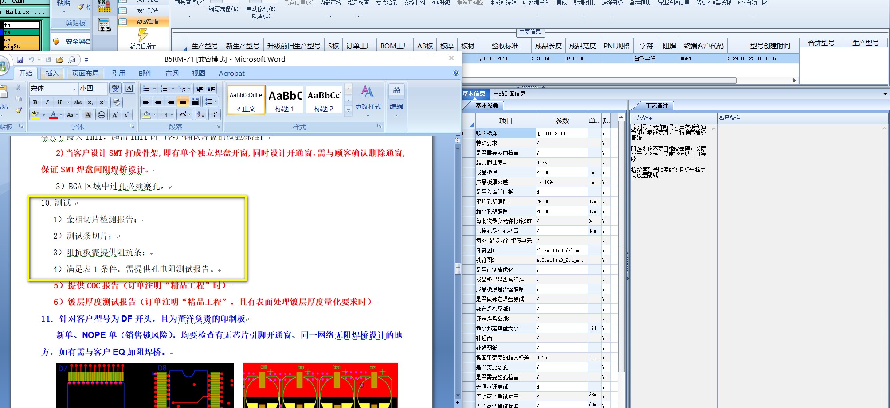Apply paragraph shading bucket color

click(146, 115)
